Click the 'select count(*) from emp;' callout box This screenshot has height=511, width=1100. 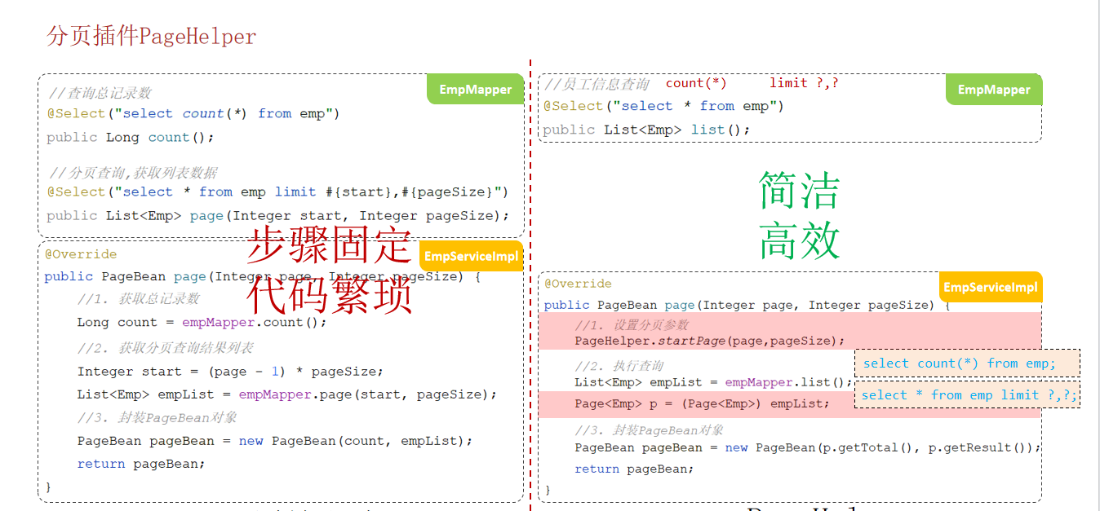point(966,363)
